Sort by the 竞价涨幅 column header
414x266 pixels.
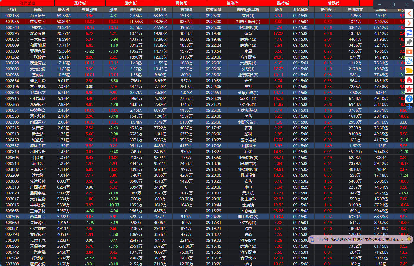89,9
